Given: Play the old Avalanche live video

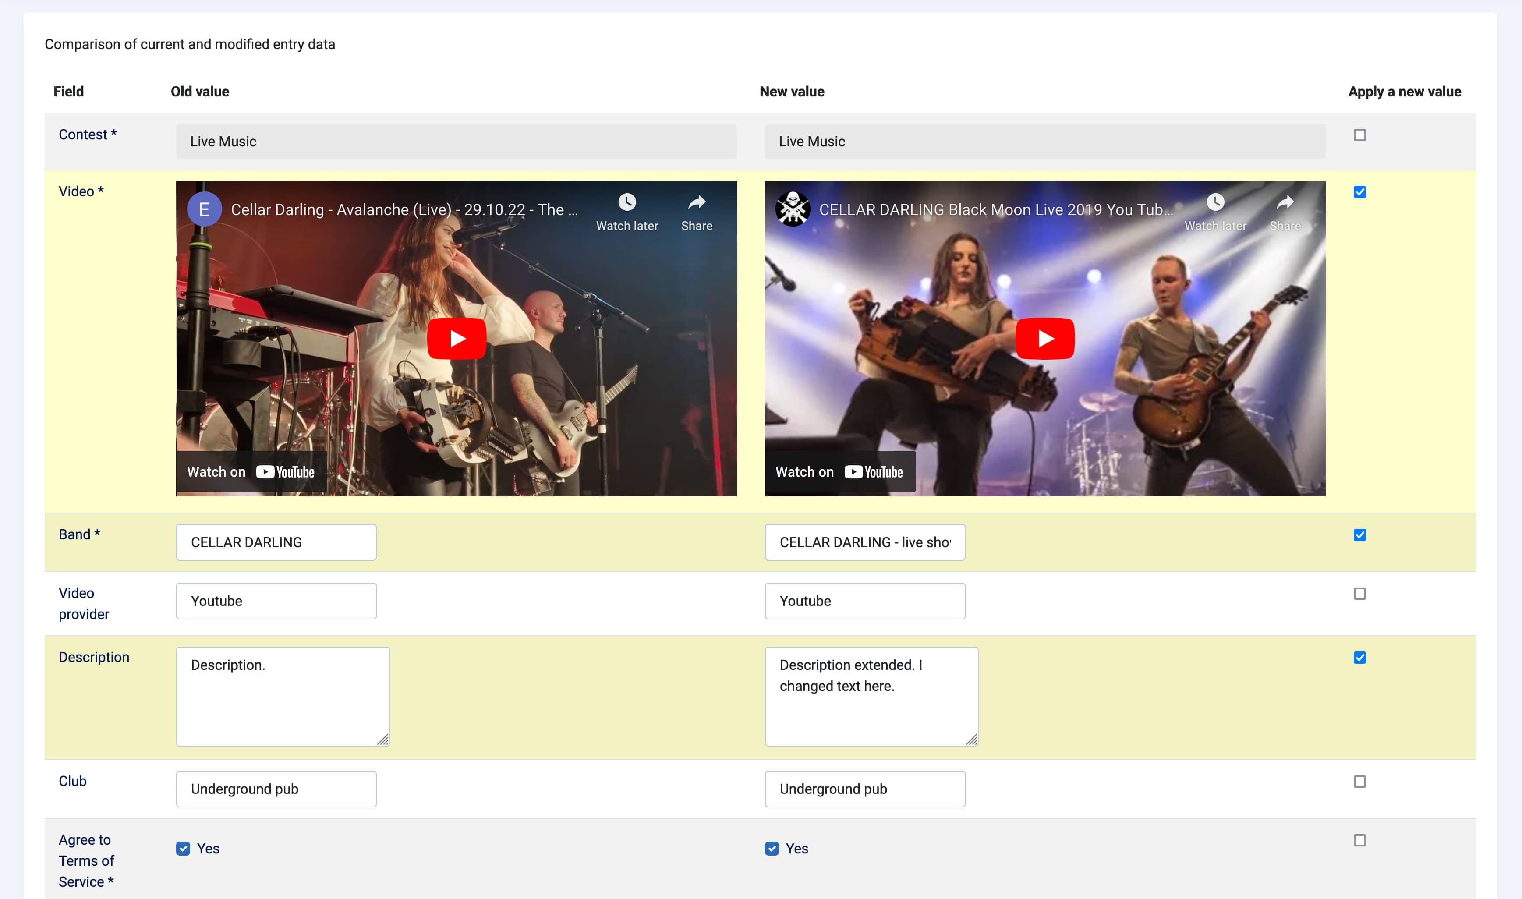Looking at the screenshot, I should [x=456, y=338].
